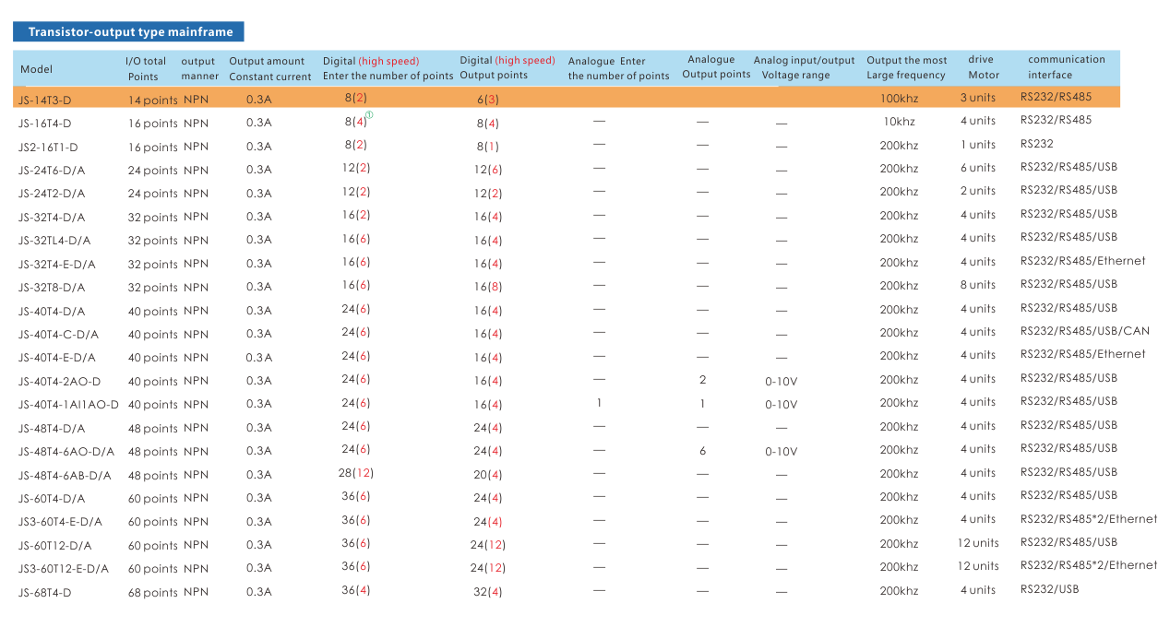This screenshot has width=1170, height=627.
Task: Click the 'I/O total Points' column header
Action: click(x=146, y=69)
